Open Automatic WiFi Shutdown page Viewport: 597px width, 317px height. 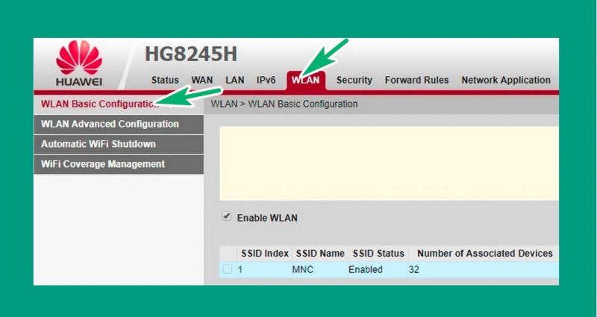click(119, 144)
